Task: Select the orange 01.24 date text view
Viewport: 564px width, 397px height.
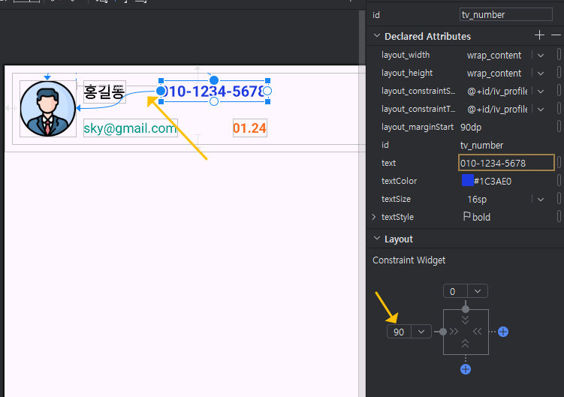Action: coord(249,128)
